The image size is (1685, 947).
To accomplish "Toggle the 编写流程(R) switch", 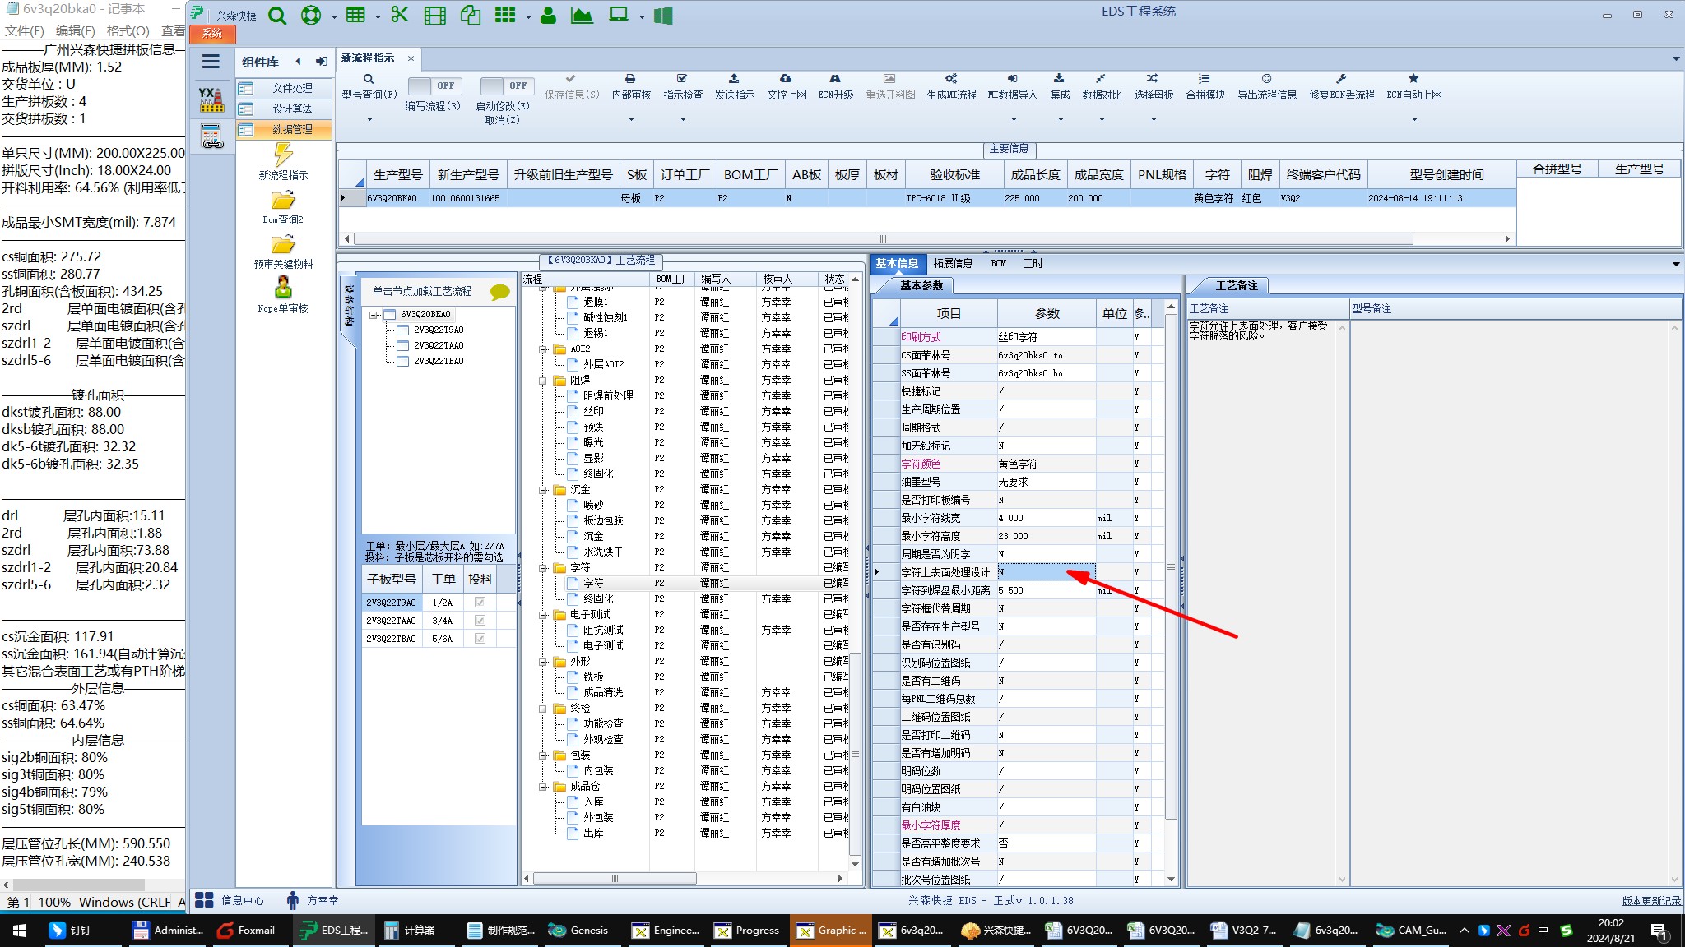I will coord(434,85).
